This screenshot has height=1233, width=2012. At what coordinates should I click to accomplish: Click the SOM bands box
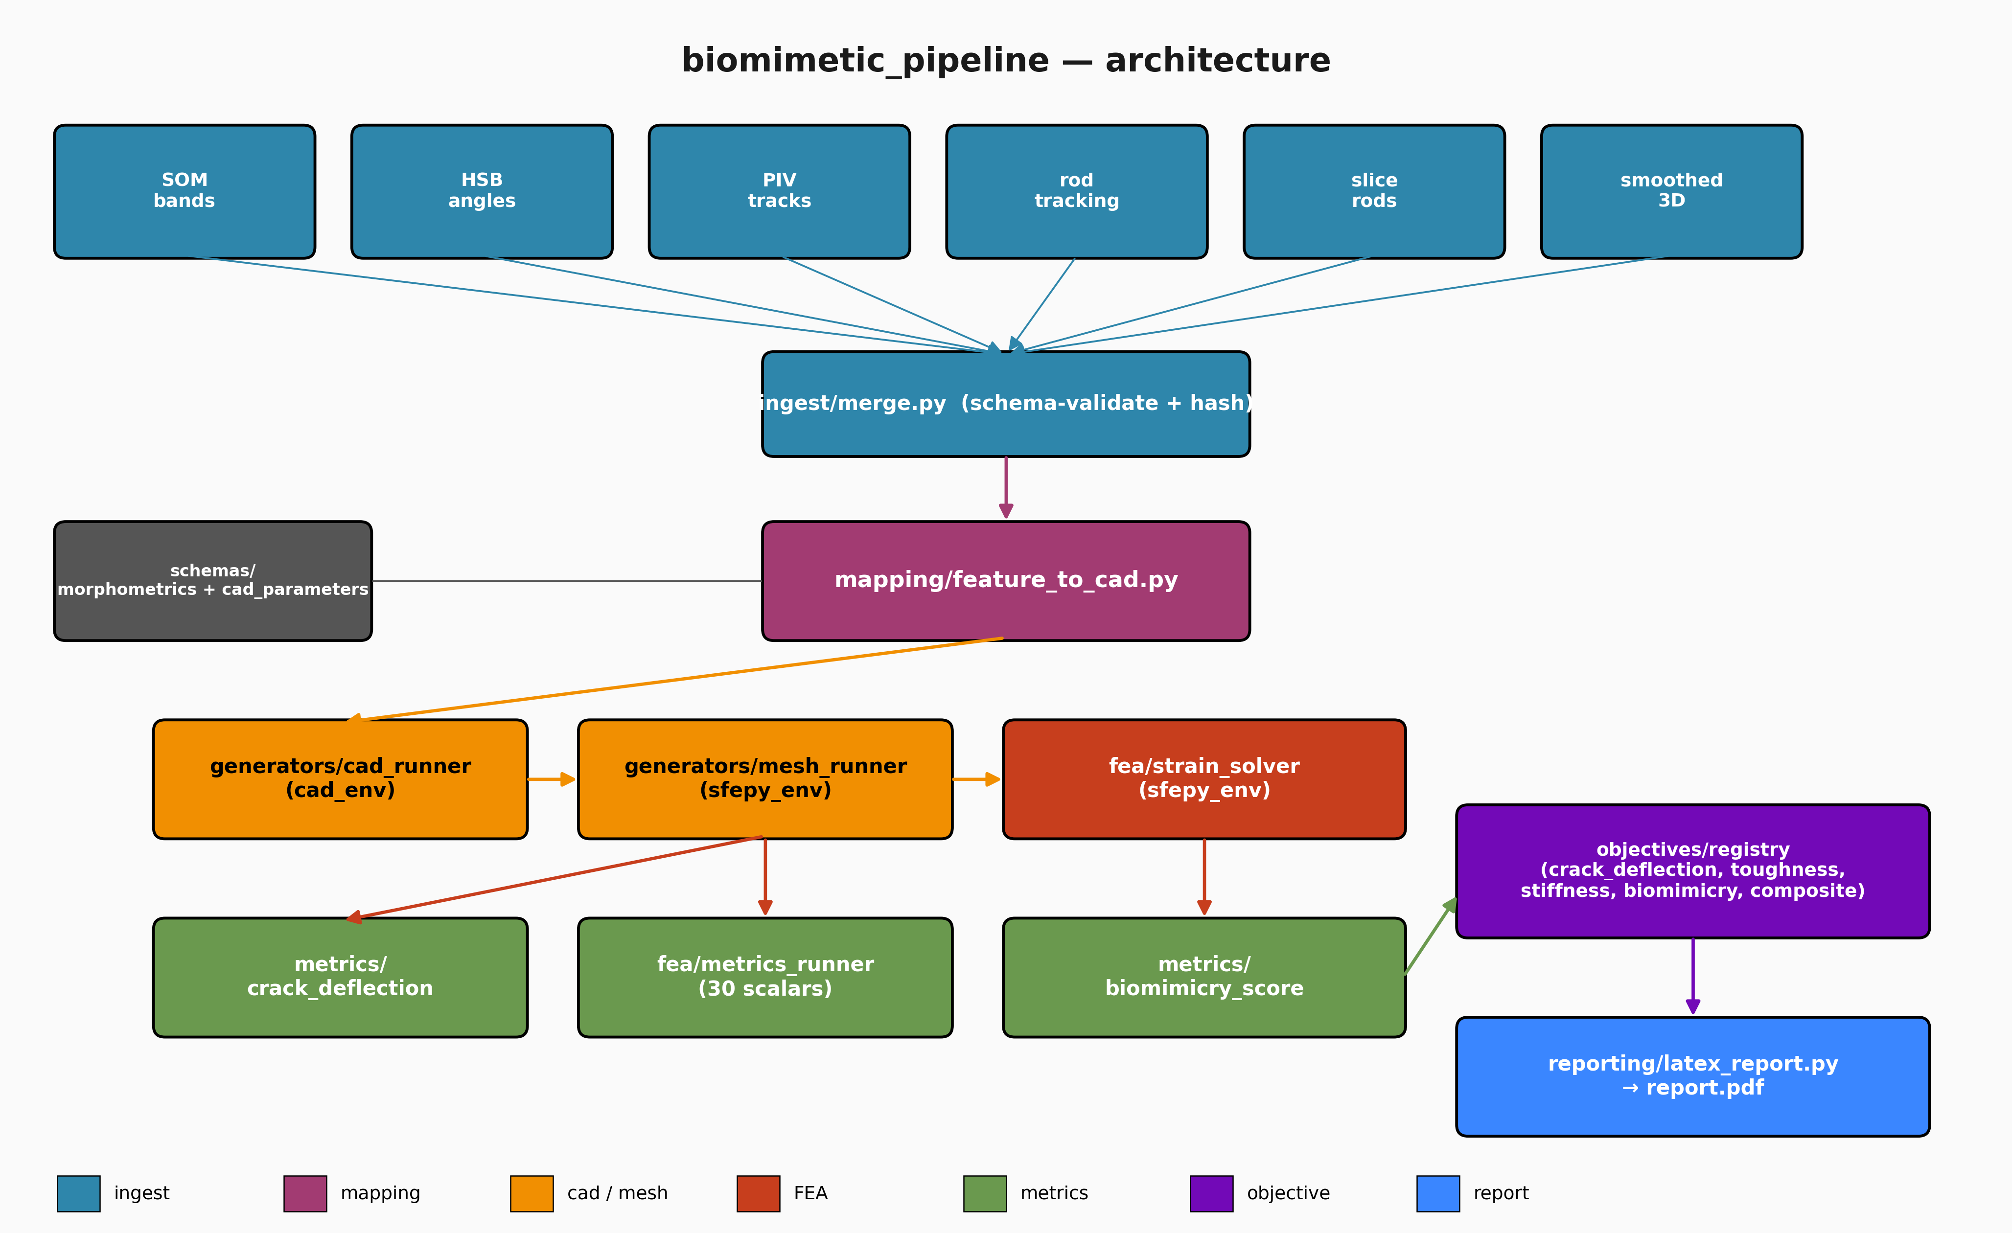tap(185, 192)
